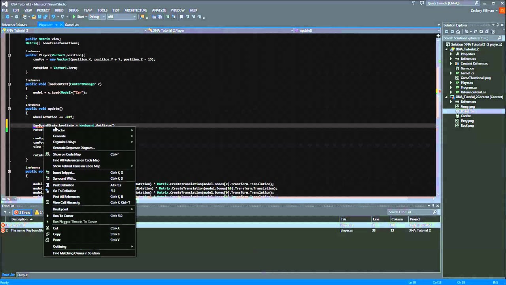The width and height of the screenshot is (506, 285).
Task: Select Firey.png in Solution Explorer
Action: [467, 121]
